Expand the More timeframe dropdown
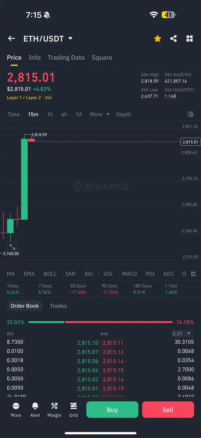This screenshot has width=201, height=438. click(100, 114)
